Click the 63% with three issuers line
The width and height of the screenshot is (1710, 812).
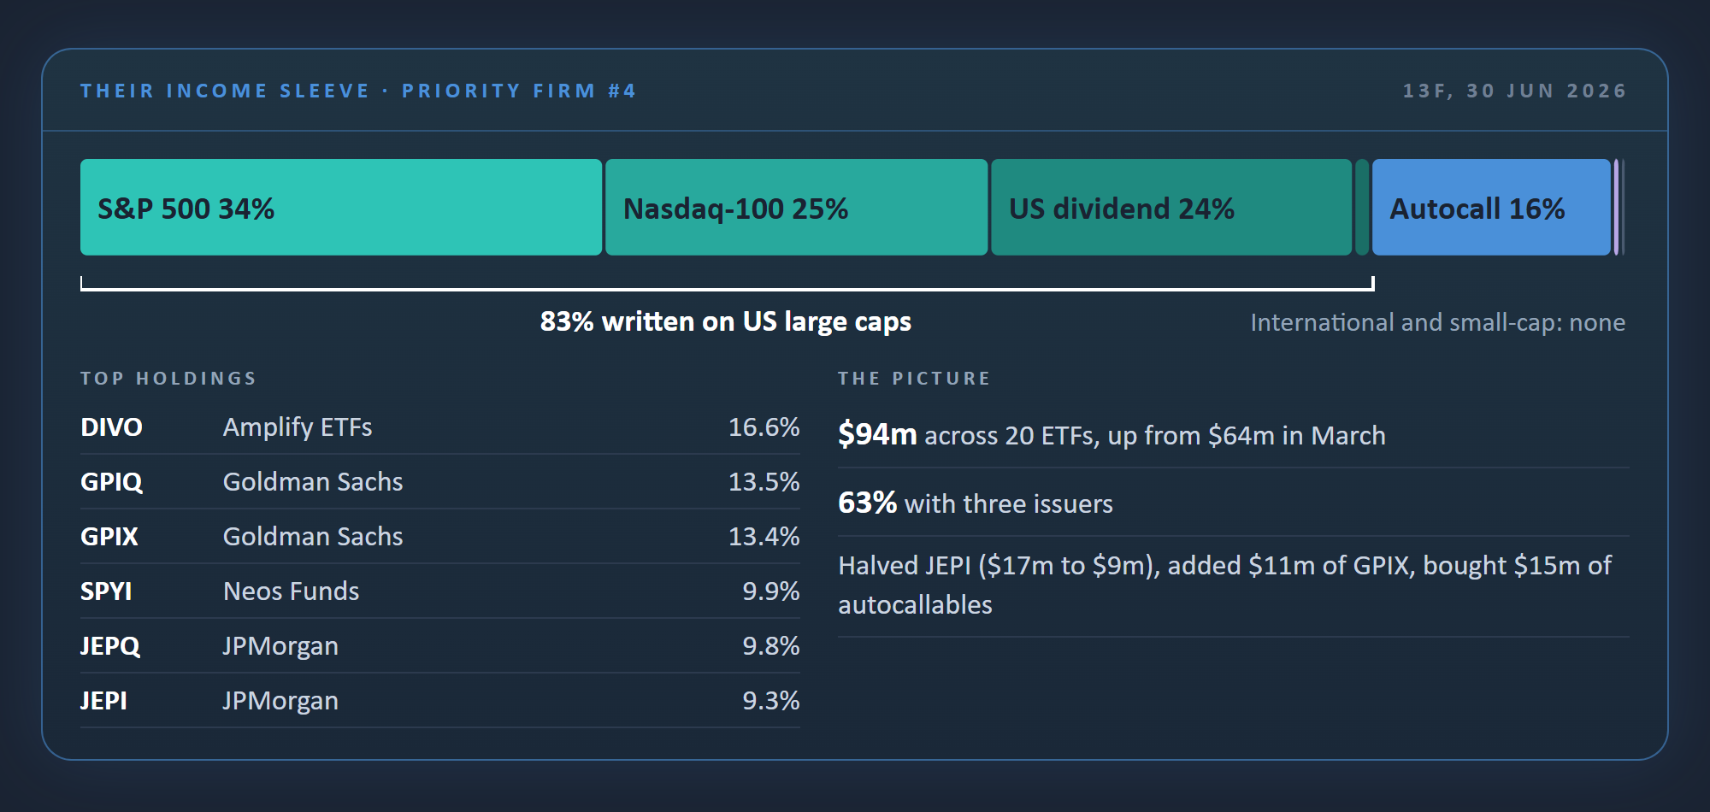976,503
